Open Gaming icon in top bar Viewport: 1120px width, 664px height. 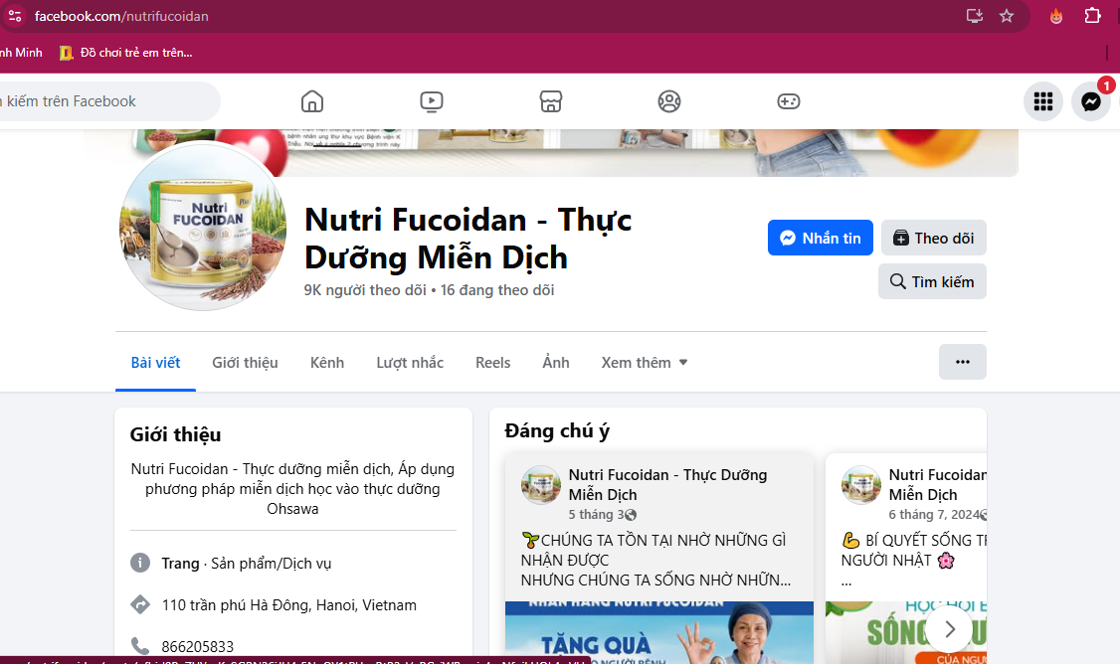coord(789,101)
